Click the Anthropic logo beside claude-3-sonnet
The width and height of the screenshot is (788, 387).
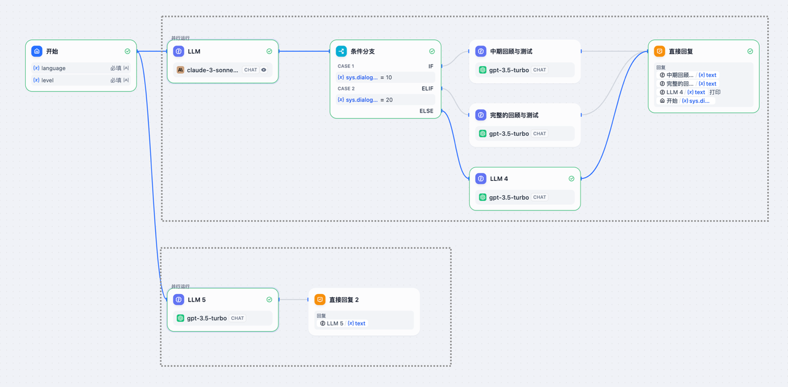(x=180, y=70)
